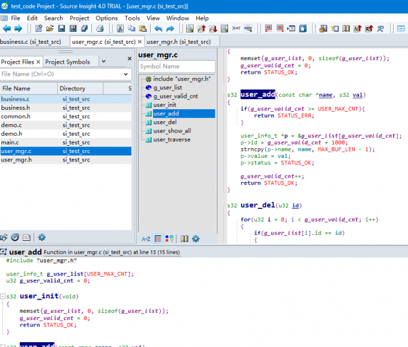
Task: Select main.c in project file list
Action: point(66,142)
